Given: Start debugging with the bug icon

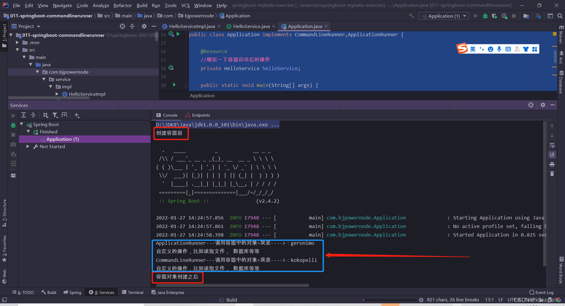Looking at the screenshot, I should pyautogui.click(x=485, y=16).
